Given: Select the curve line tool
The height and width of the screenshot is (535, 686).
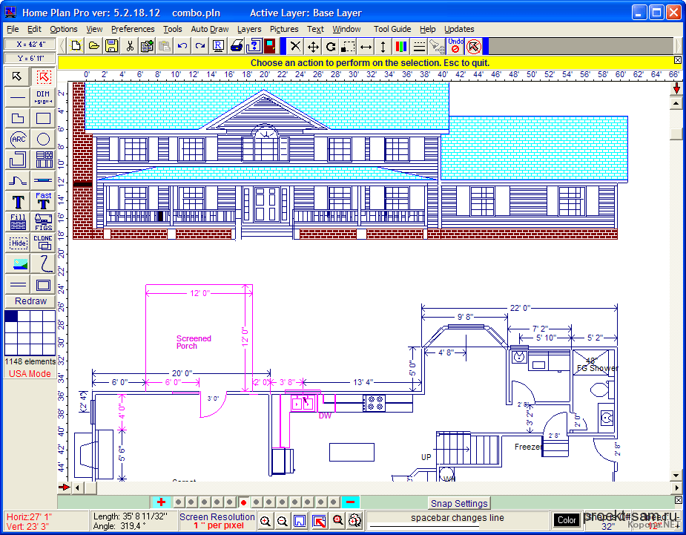Looking at the screenshot, I should pyautogui.click(x=18, y=180).
